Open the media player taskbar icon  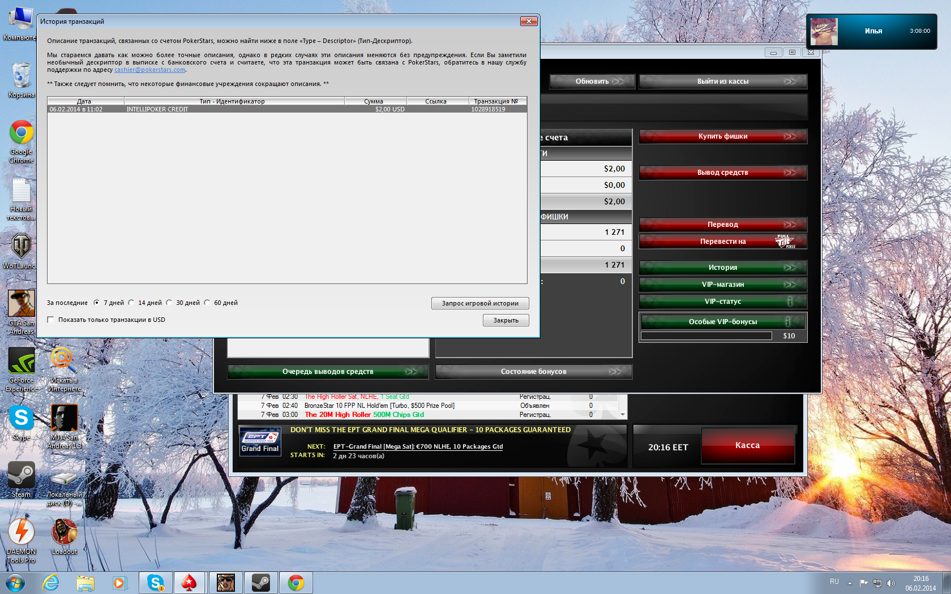pyautogui.click(x=119, y=583)
